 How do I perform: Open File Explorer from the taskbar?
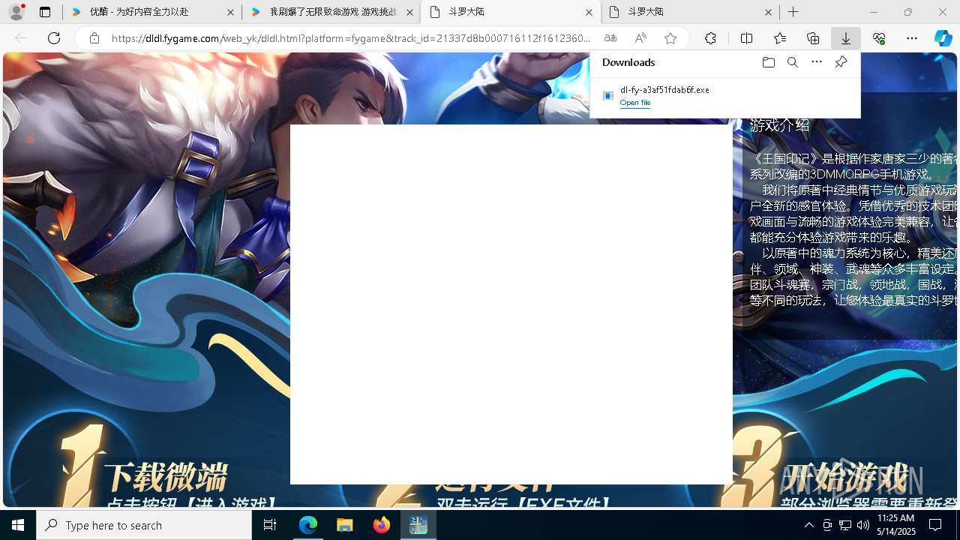coord(344,525)
